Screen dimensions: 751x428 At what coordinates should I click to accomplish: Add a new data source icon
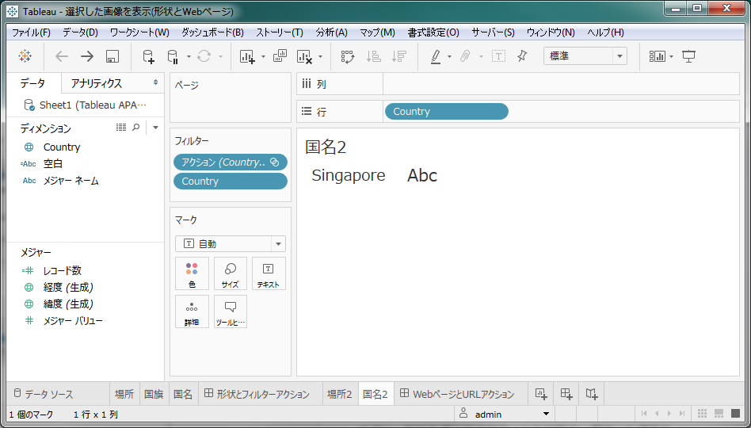click(149, 56)
